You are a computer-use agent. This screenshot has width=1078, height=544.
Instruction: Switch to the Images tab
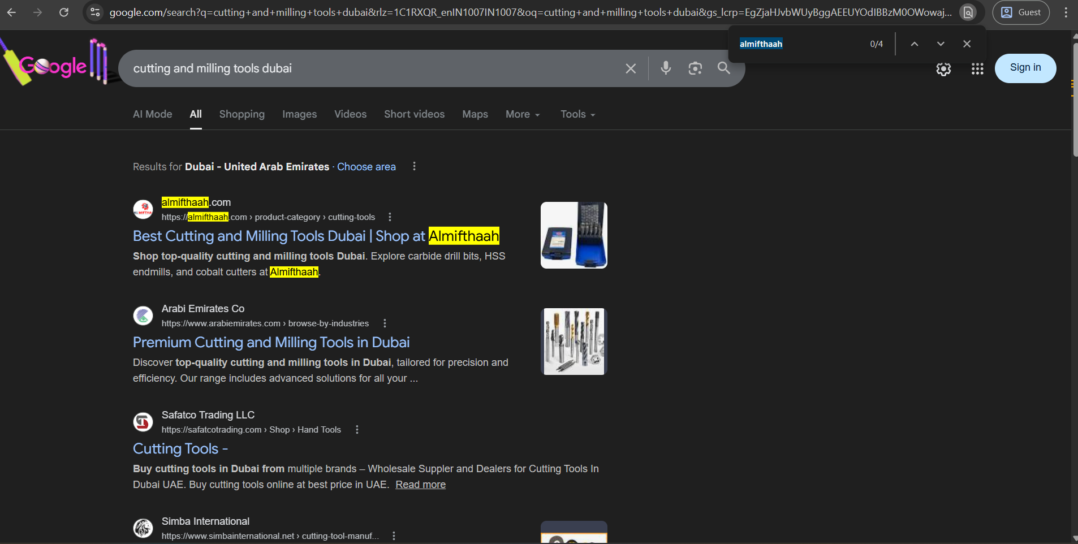[x=299, y=114]
